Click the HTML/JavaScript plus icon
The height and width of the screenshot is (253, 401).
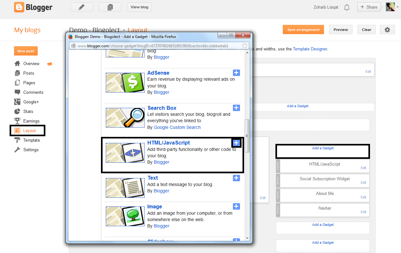(236, 143)
